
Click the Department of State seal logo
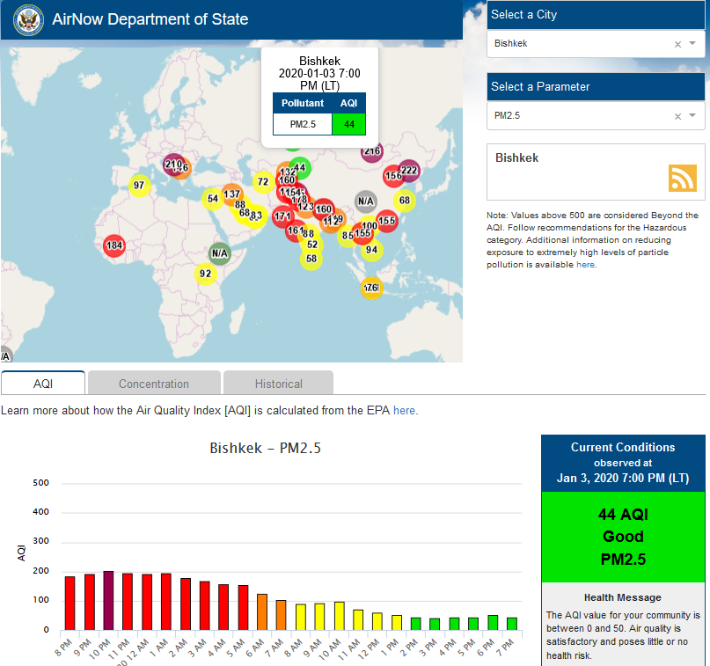27,19
